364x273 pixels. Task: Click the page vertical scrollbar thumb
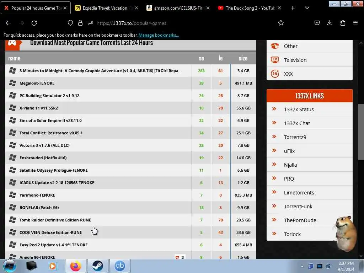click(361, 132)
